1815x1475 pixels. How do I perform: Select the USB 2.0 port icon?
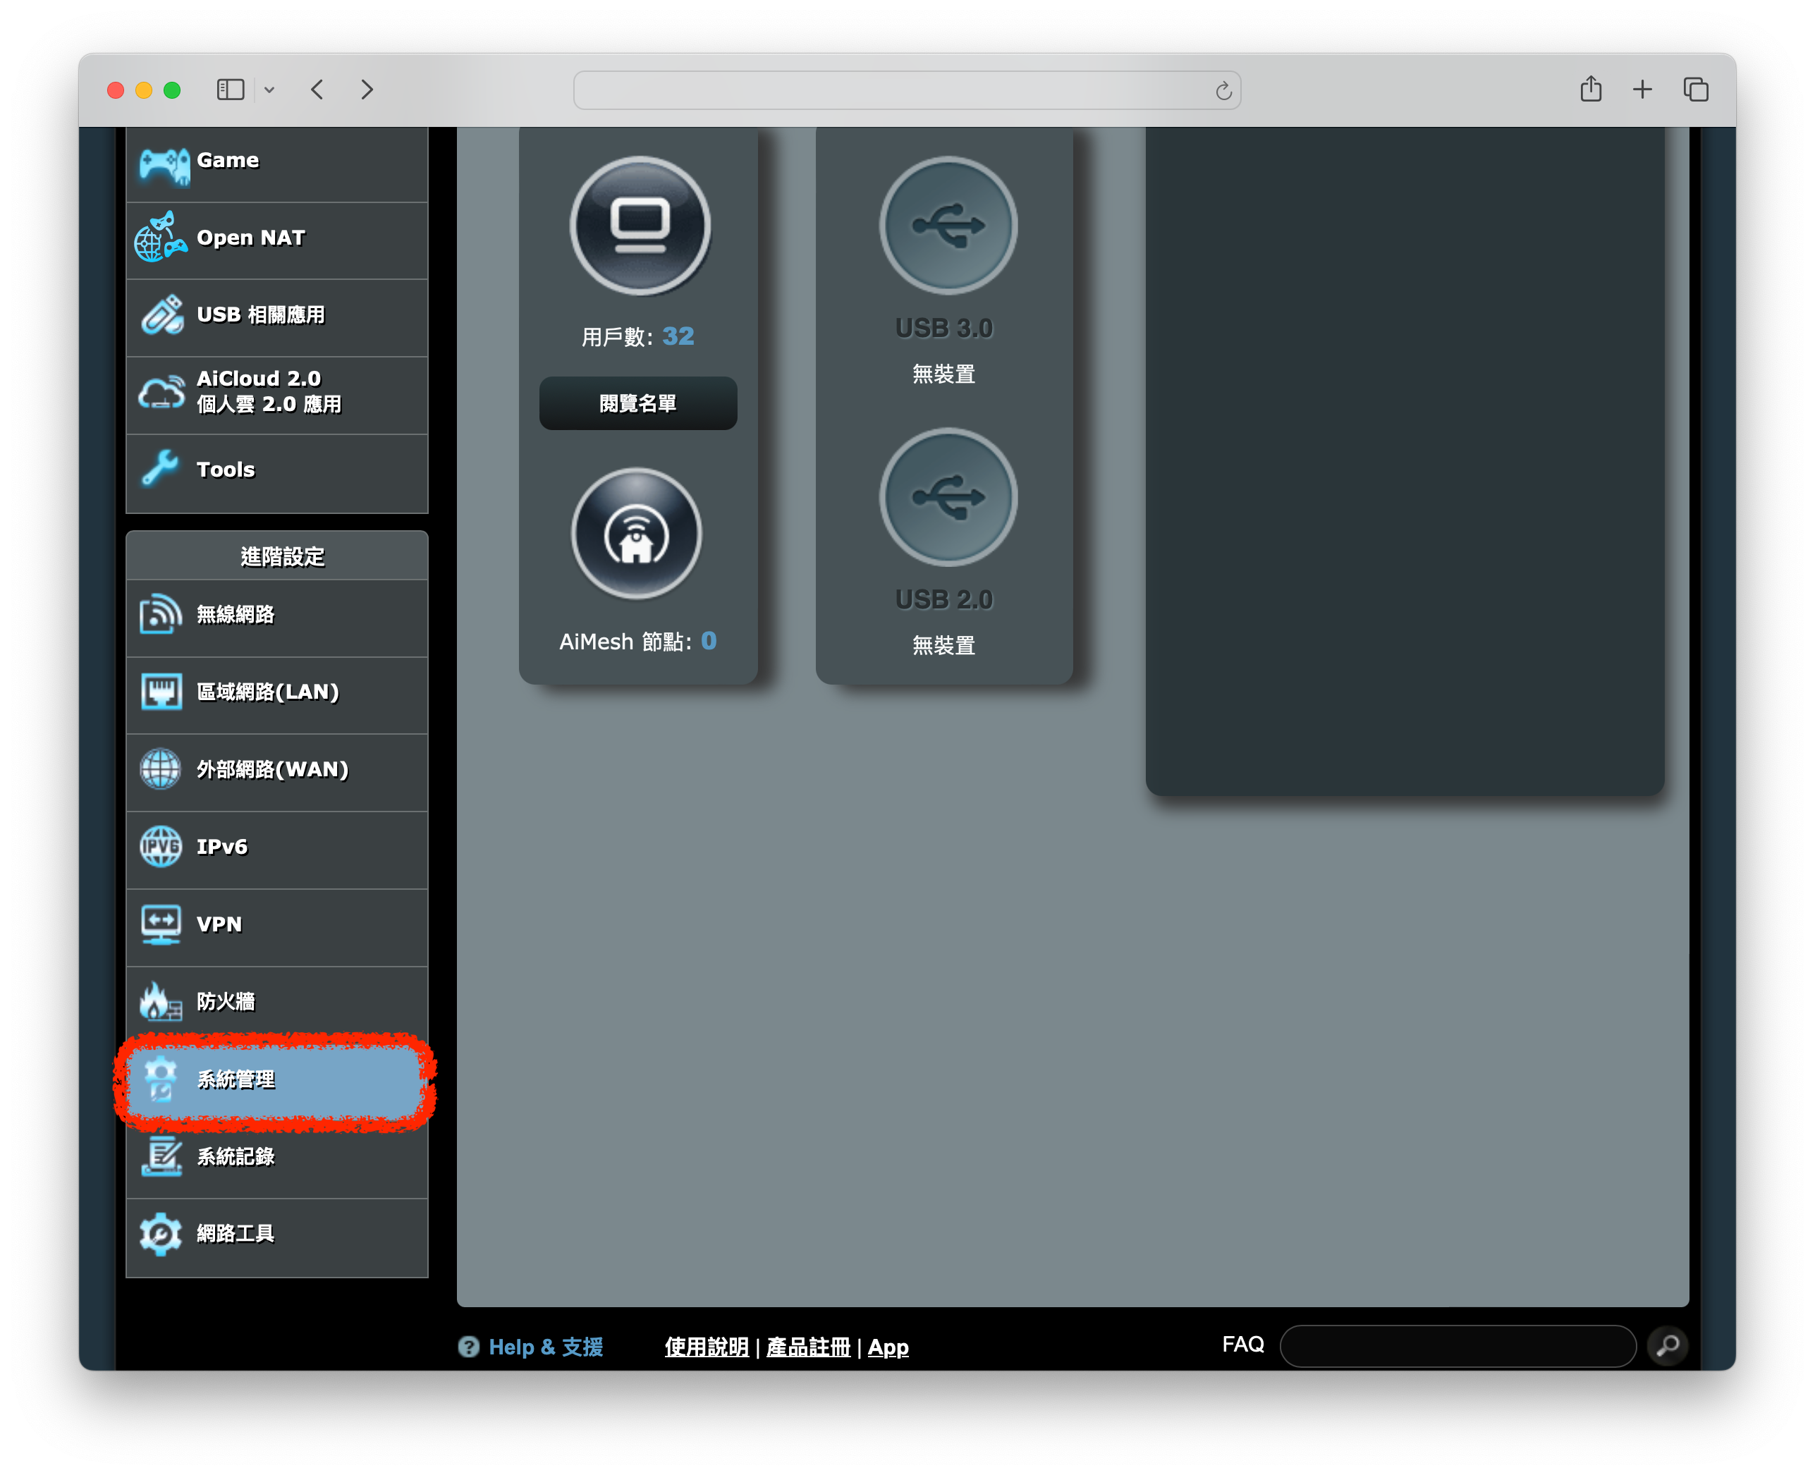(948, 497)
